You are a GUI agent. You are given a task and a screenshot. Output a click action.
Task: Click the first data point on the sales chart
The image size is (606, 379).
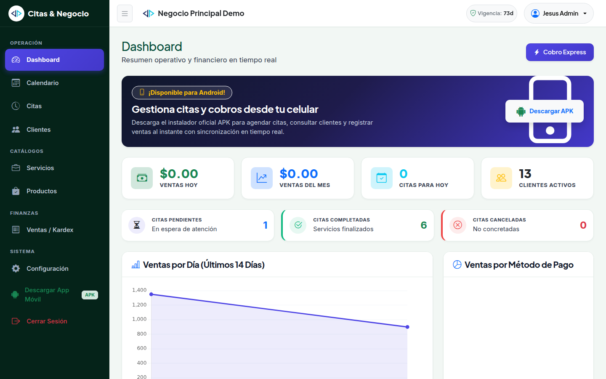151,294
